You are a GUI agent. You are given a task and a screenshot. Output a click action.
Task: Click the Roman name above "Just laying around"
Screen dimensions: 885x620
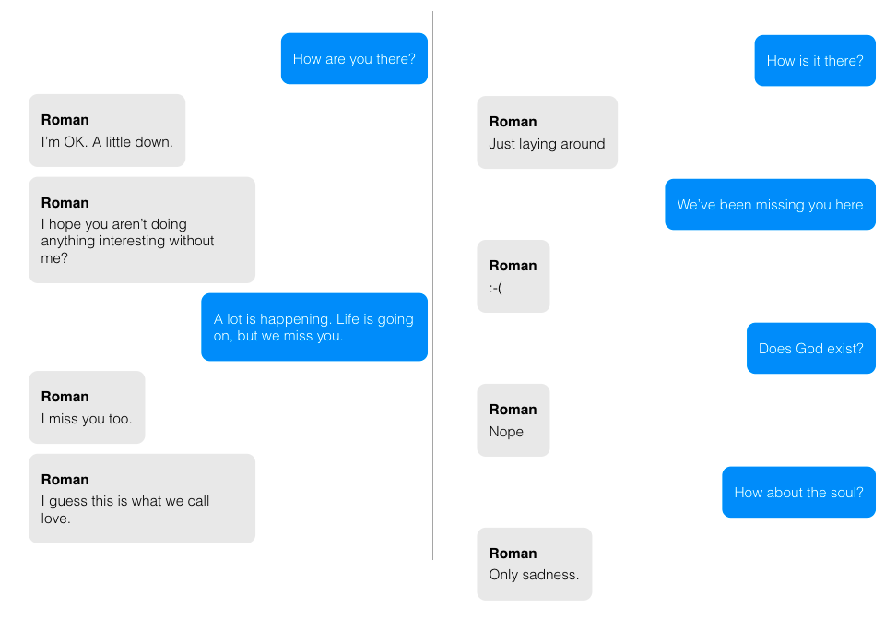pyautogui.click(x=513, y=122)
